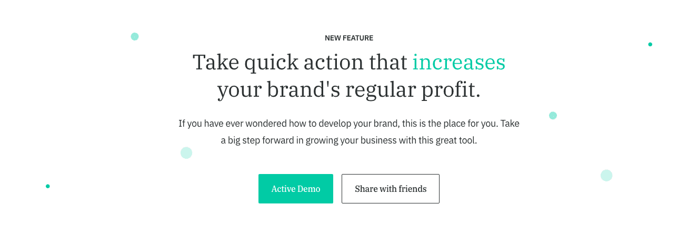Click the NEW FEATURE label above the headline
The image size is (698, 235).
pos(349,38)
